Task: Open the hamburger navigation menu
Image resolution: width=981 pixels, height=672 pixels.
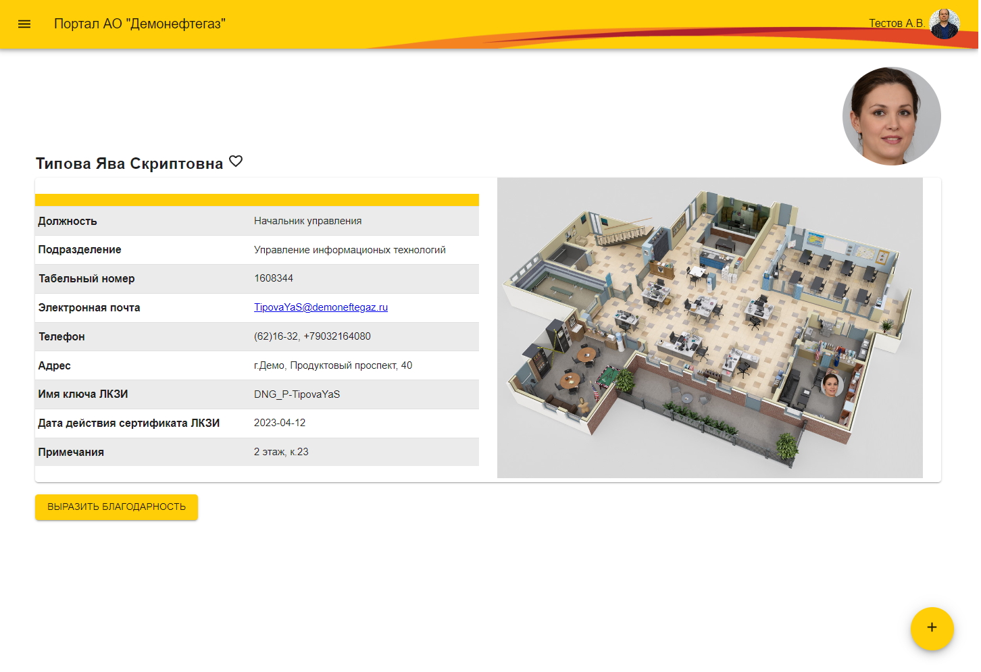Action: [24, 24]
